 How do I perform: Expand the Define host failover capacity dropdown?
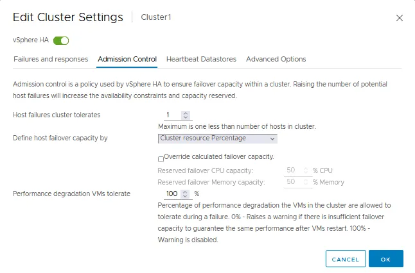coord(217,138)
